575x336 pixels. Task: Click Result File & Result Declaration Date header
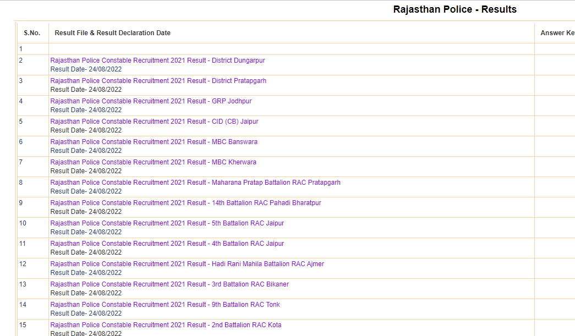point(113,33)
